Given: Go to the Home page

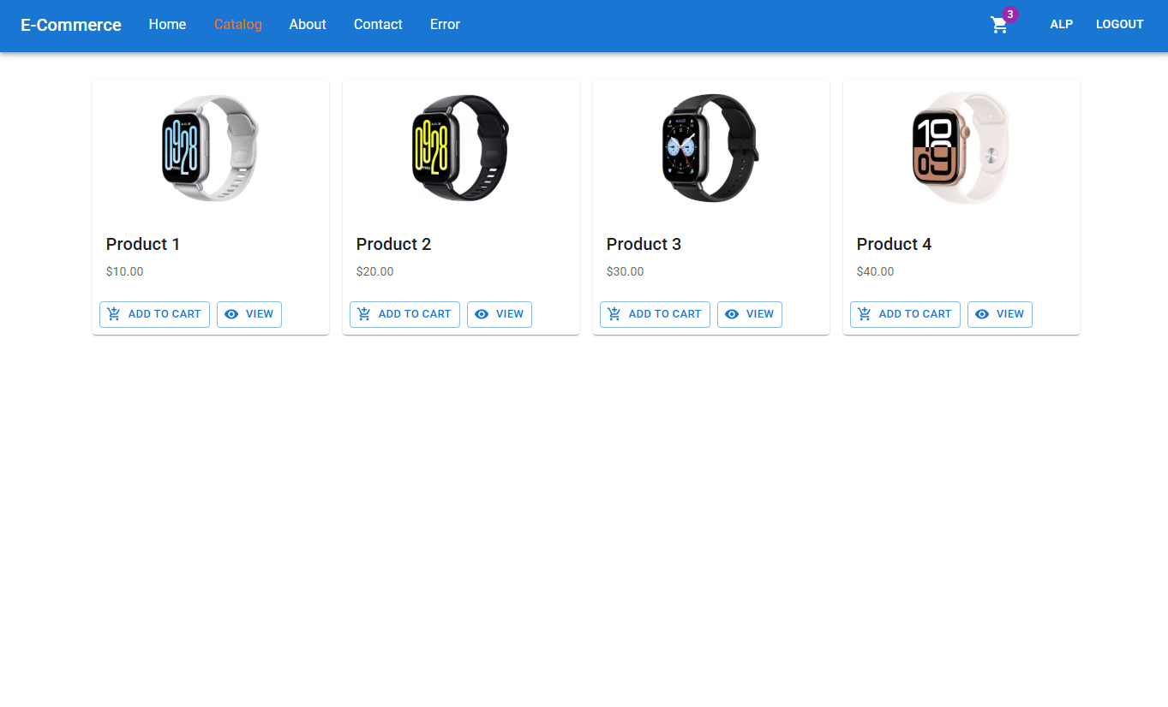Looking at the screenshot, I should pyautogui.click(x=167, y=25).
